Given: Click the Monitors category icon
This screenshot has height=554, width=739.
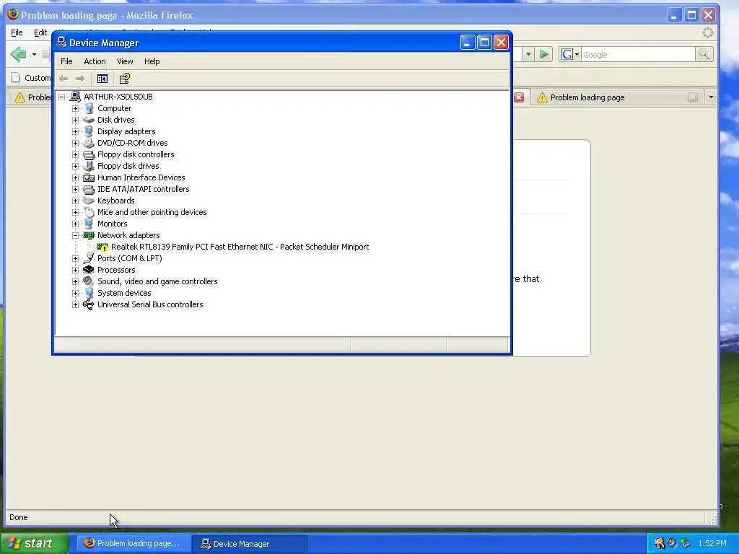Looking at the screenshot, I should 89,224.
